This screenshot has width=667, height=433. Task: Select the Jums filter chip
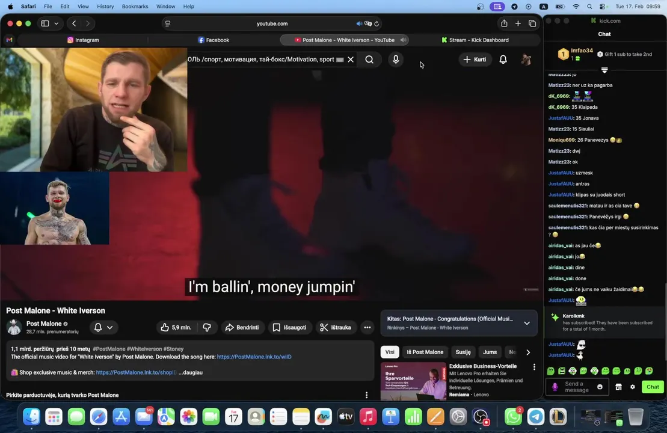(490, 352)
